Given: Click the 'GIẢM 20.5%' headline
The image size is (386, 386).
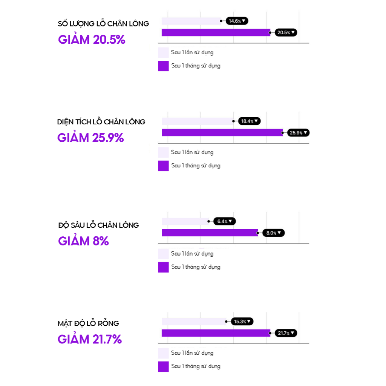Looking at the screenshot, I should [92, 40].
